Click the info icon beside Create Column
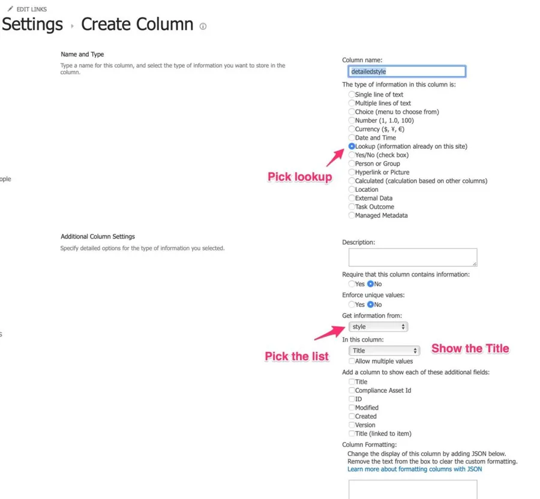The image size is (540, 499). tap(203, 26)
